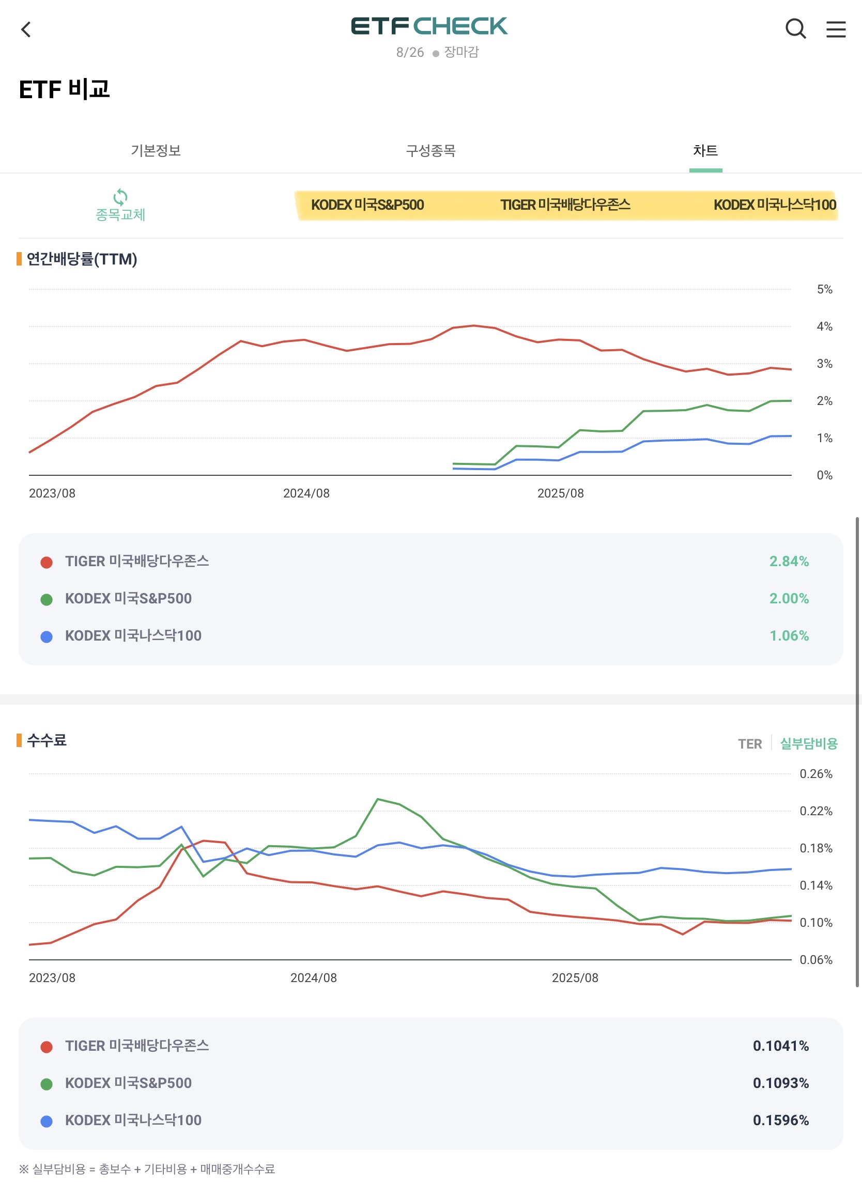Click green dot for KODEX S&P500 dividend legend
This screenshot has width=862, height=1182.
coord(47,600)
